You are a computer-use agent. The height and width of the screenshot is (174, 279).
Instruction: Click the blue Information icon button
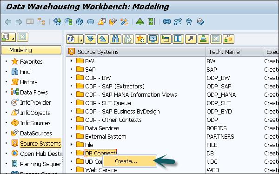pos(178,39)
